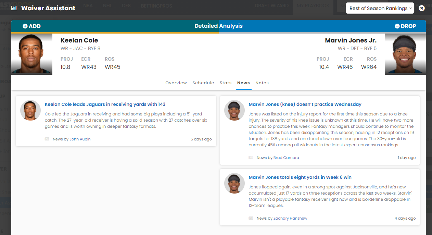Click the Detailed Analysis heading
The height and width of the screenshot is (235, 432).
pos(218,26)
